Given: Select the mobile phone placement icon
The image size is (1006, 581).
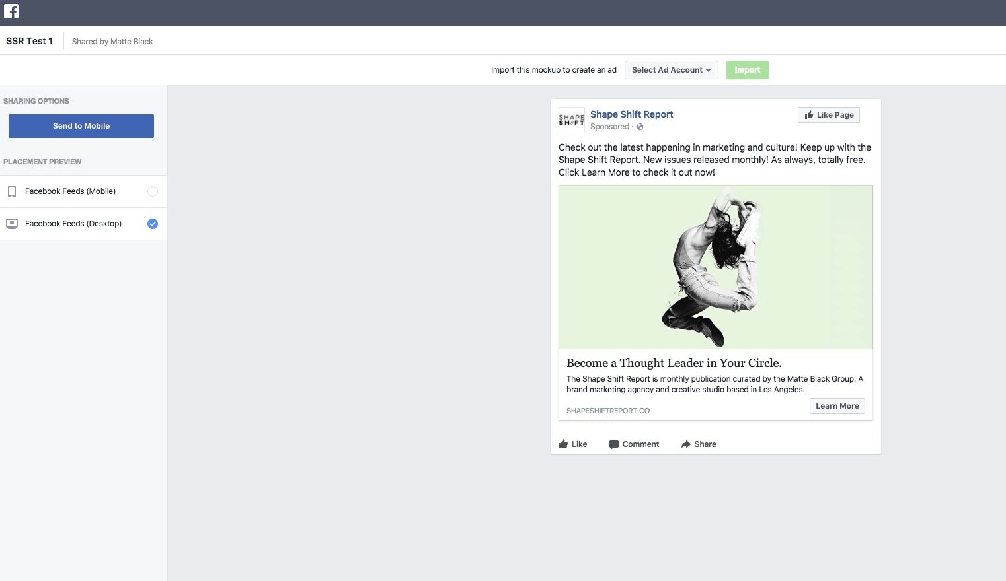Looking at the screenshot, I should click(12, 191).
